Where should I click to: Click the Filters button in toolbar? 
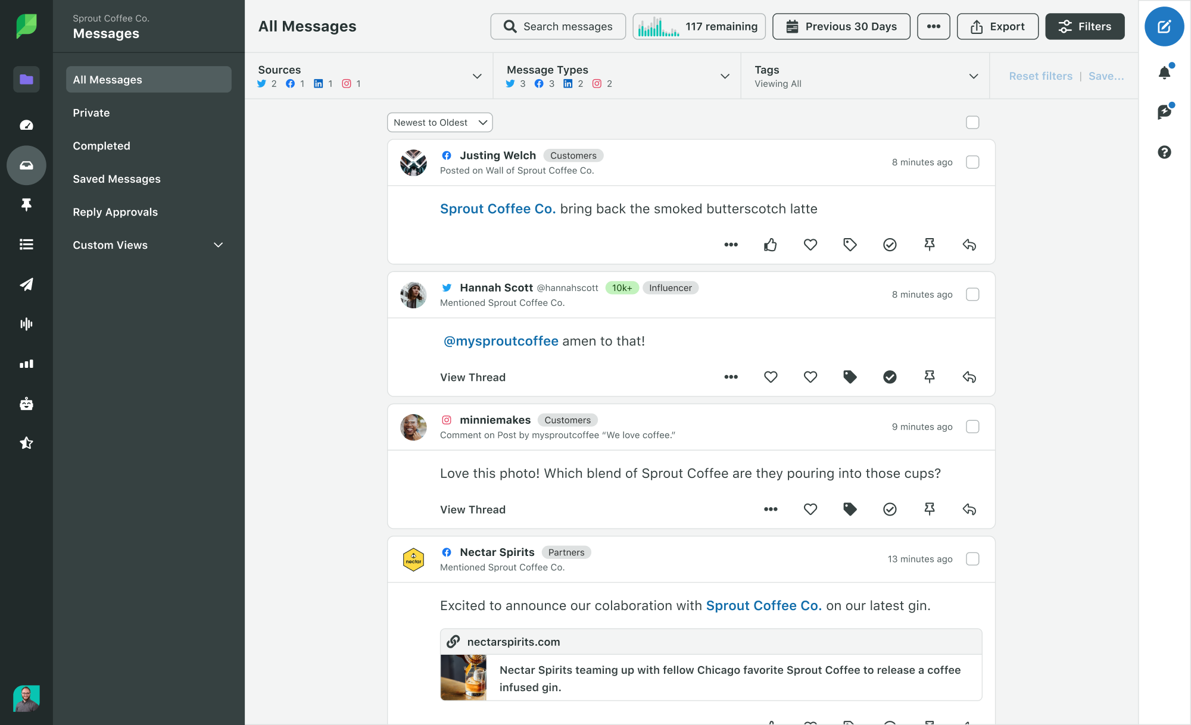point(1084,26)
